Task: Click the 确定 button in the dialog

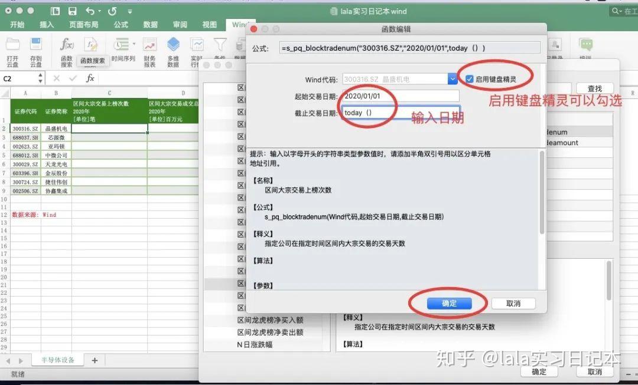Action: pos(450,303)
